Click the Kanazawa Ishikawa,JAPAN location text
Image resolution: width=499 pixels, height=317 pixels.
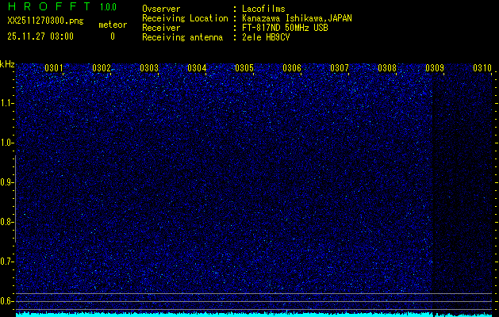coord(297,18)
